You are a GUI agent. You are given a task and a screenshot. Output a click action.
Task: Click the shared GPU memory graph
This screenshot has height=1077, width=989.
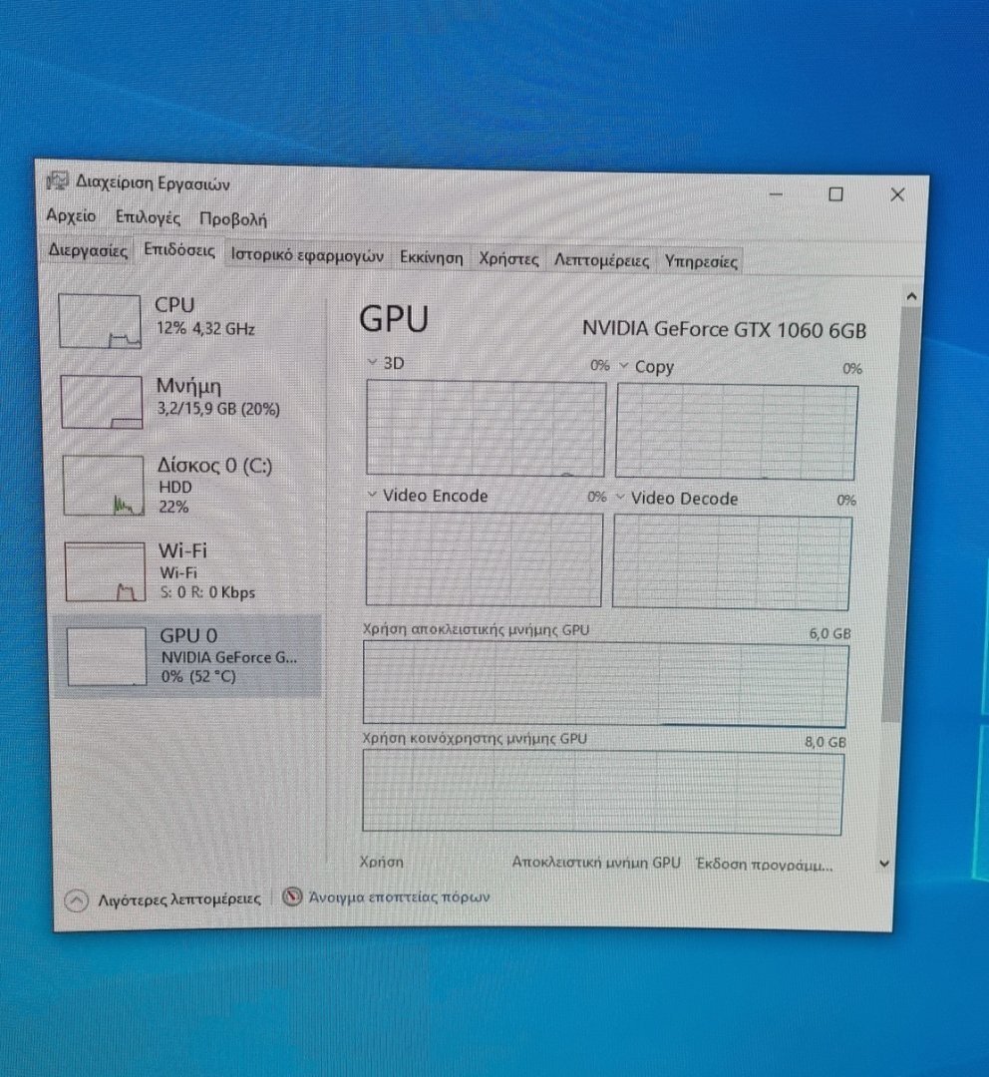(602, 792)
